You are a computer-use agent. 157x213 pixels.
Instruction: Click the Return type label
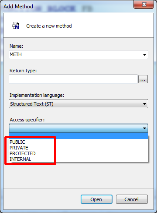click(x=23, y=71)
